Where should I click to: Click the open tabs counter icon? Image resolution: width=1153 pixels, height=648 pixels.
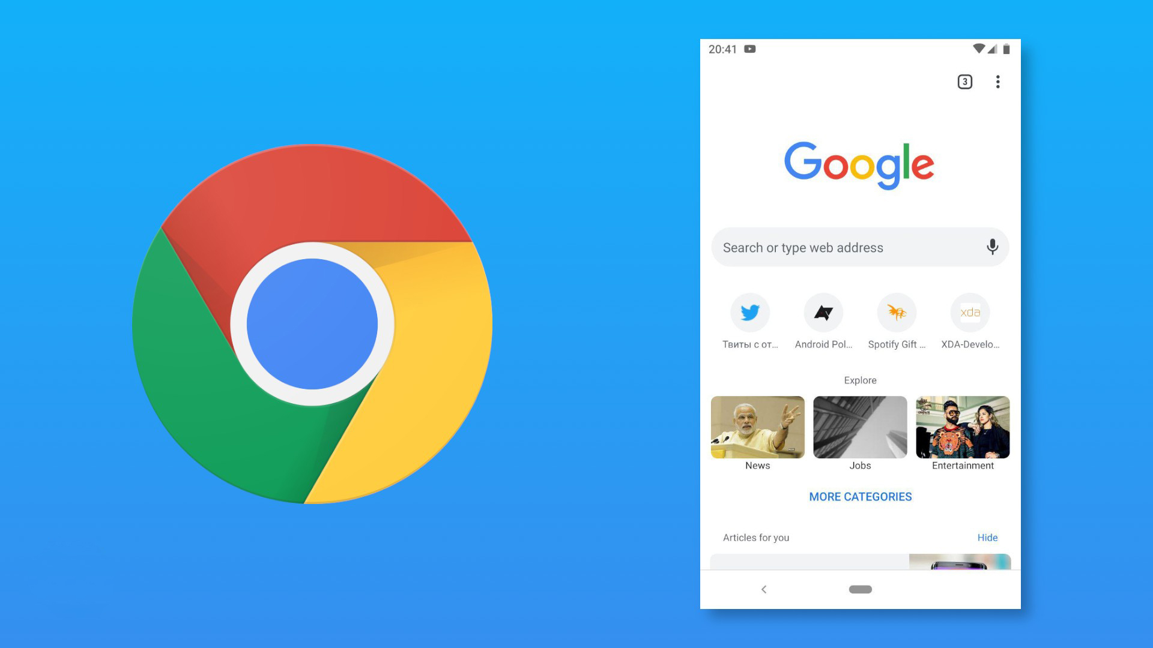point(965,82)
